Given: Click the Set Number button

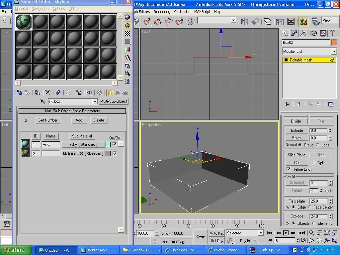Looking at the screenshot, I should [48, 120].
